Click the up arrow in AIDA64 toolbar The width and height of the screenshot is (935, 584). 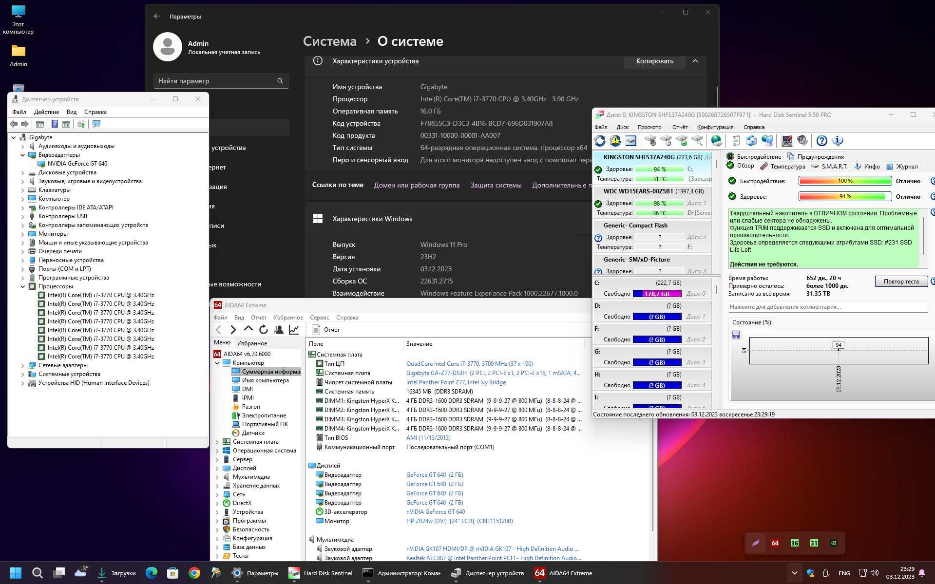click(248, 330)
